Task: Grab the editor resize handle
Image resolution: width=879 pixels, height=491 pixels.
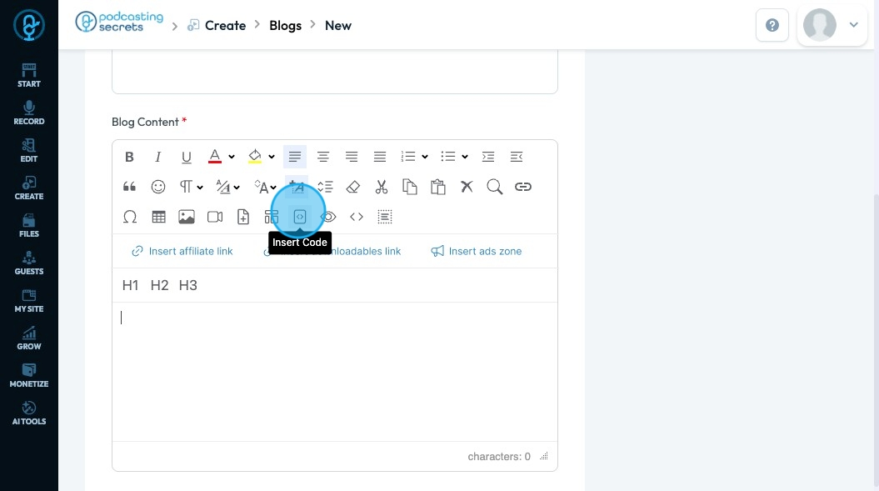Action: tap(544, 456)
